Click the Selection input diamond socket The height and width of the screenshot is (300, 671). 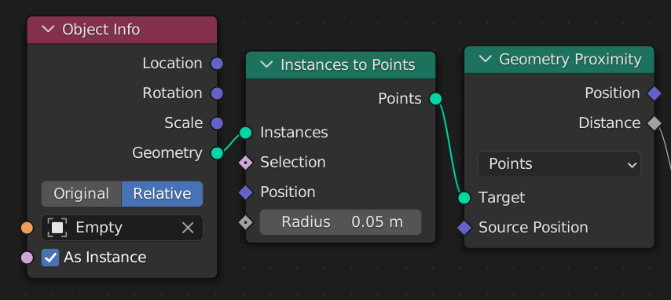pos(246,163)
